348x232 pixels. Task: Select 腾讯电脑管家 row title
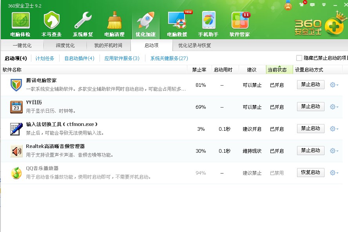coord(41,80)
